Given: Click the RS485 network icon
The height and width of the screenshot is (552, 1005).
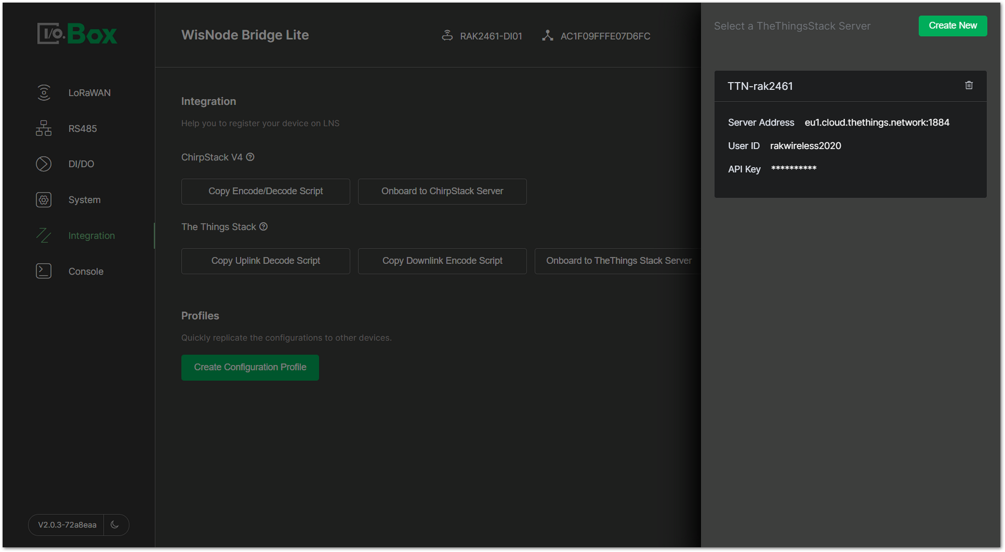Looking at the screenshot, I should click(44, 128).
